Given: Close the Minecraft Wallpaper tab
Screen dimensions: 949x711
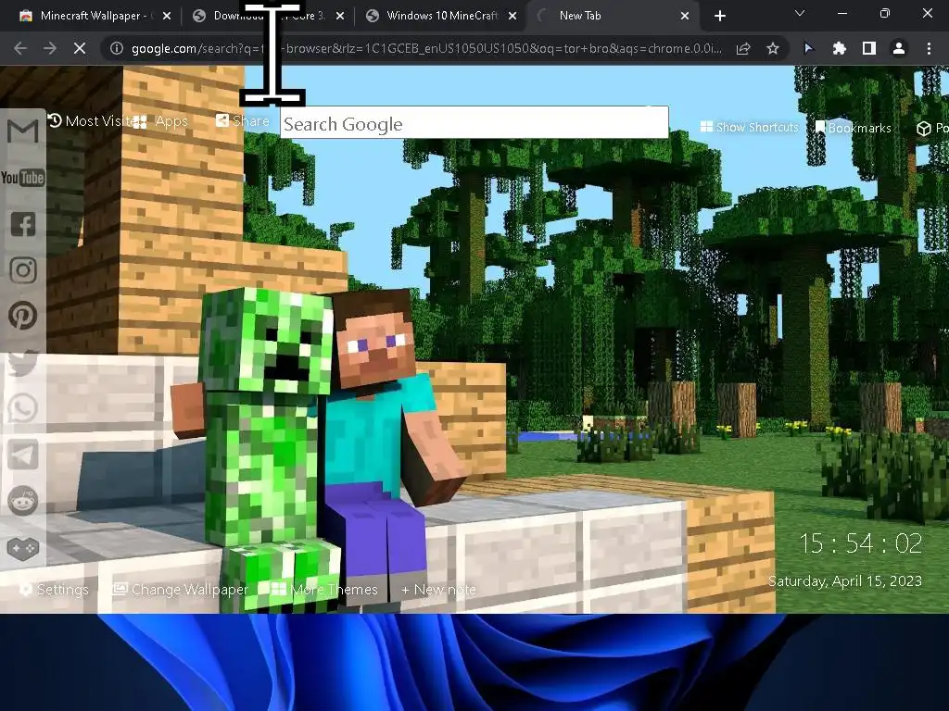Looking at the screenshot, I should pos(167,17).
